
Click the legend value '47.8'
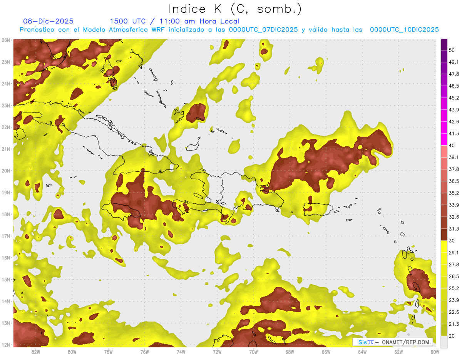point(454,74)
